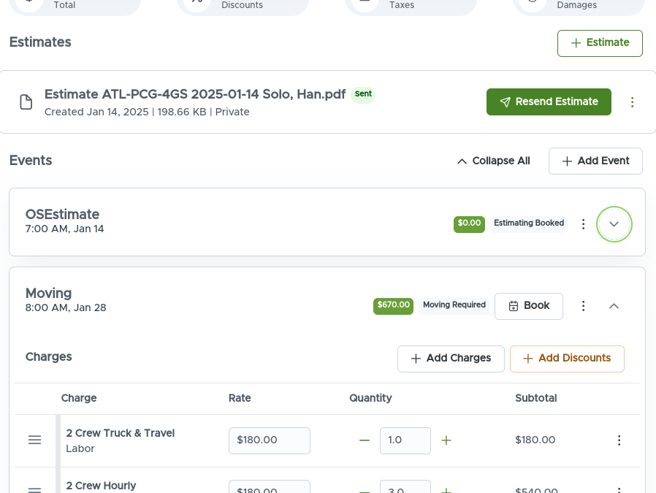Viewport: 656px width, 493px height.
Task: Click the $670.00 amount badge
Action: [x=393, y=306]
